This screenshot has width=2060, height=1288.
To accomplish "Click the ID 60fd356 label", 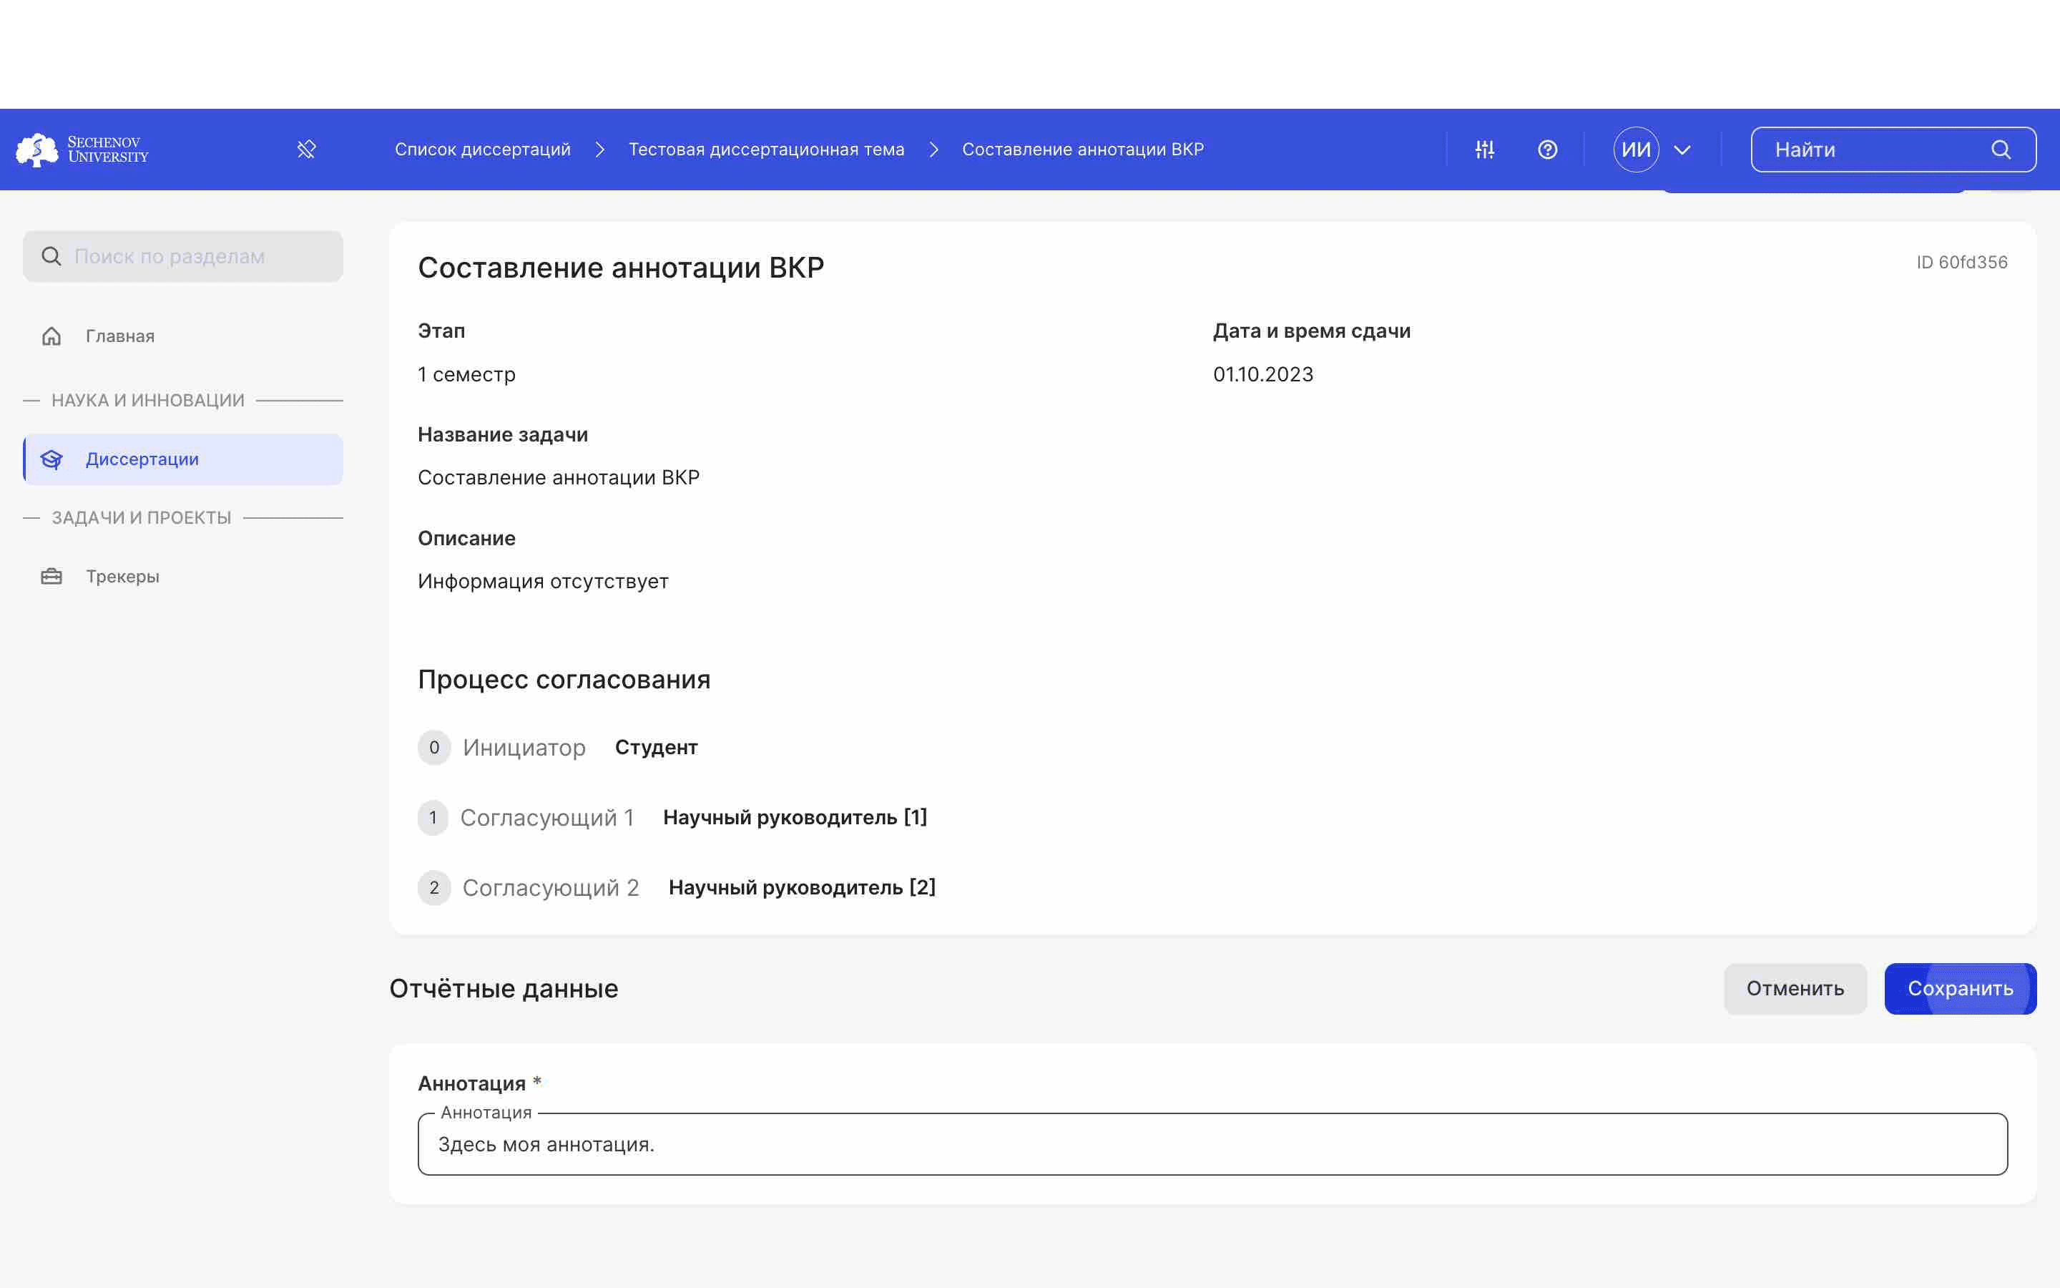I will click(x=1962, y=263).
